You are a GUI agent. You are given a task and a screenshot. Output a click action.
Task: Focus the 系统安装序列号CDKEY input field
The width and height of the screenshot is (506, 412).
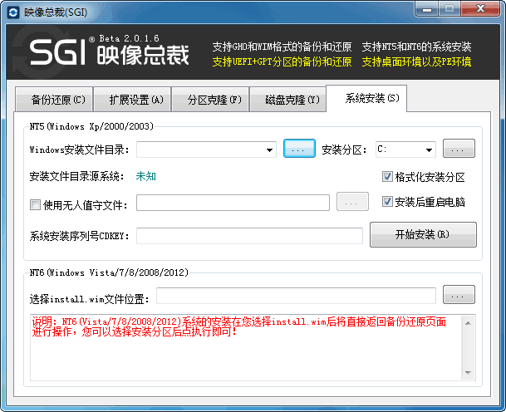(249, 236)
